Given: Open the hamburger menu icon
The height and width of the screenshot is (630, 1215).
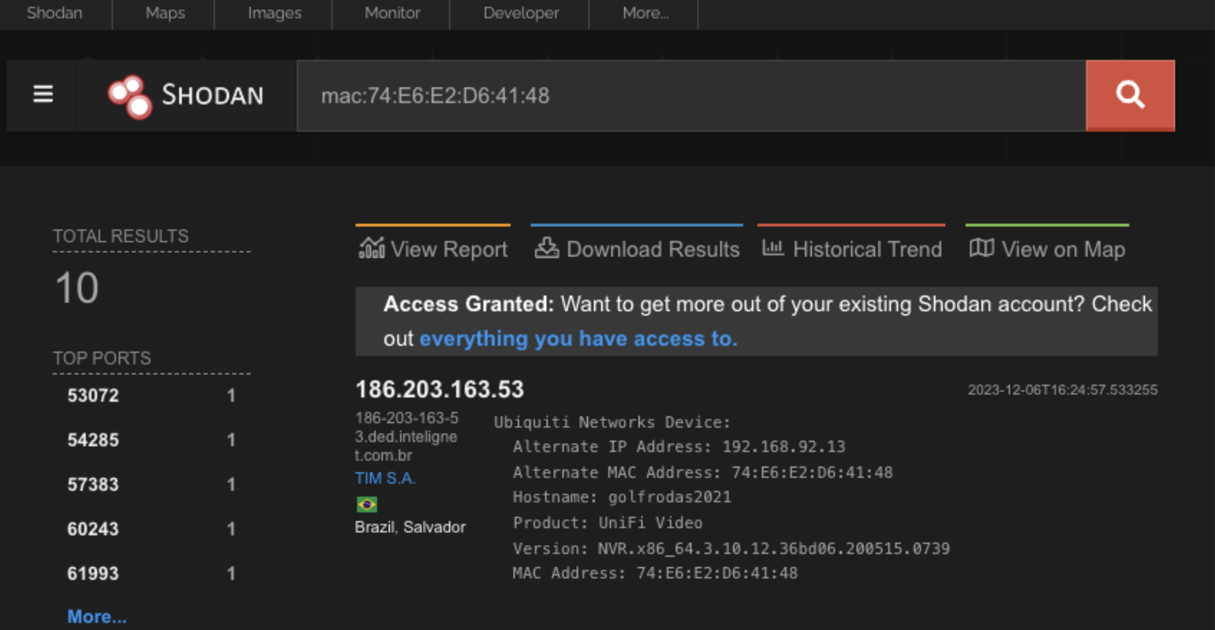Looking at the screenshot, I should pyautogui.click(x=43, y=95).
